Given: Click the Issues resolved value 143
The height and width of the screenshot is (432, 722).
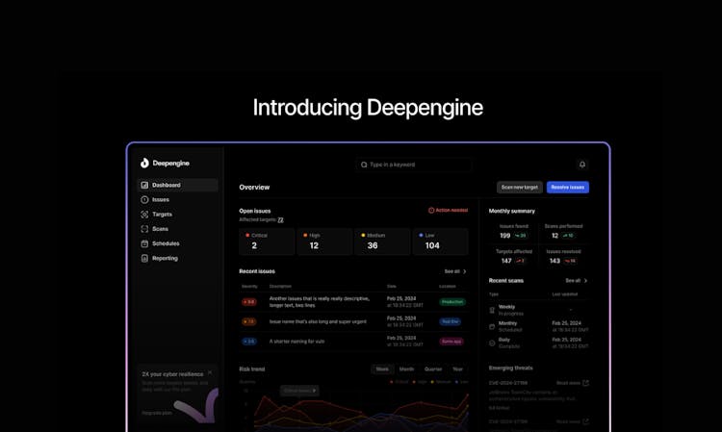Looking at the screenshot, I should 554,261.
